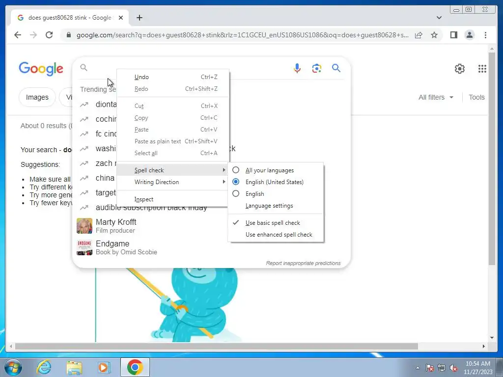The height and width of the screenshot is (377, 503).
Task: Choose Undo in the context menu
Action: [x=173, y=77]
